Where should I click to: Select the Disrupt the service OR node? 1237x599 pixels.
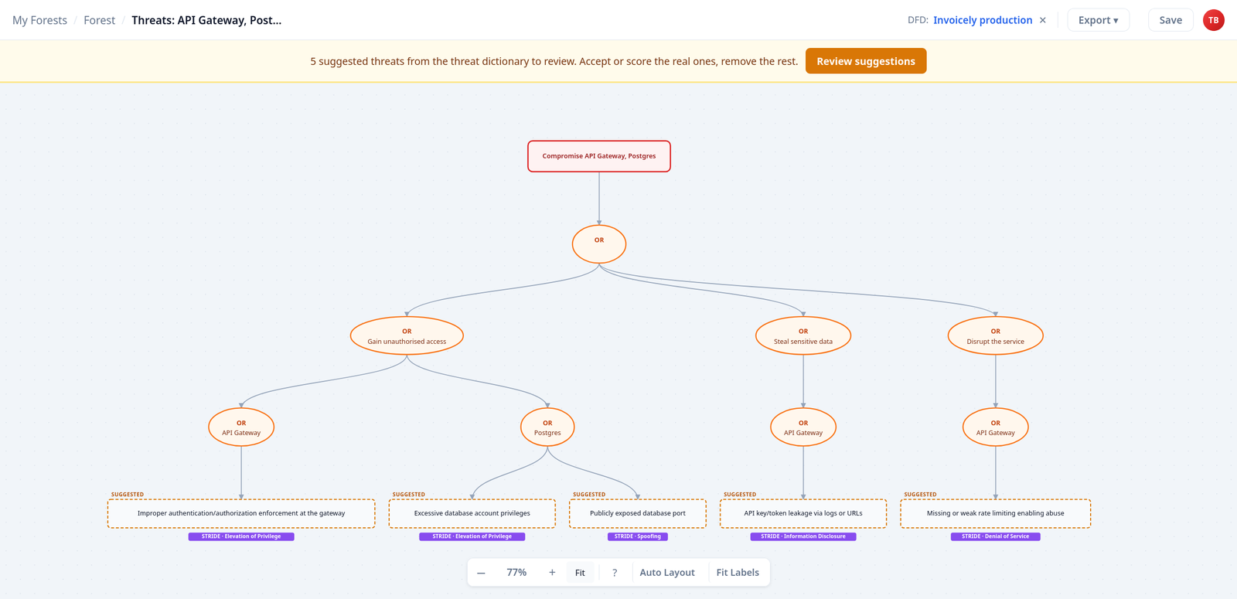pos(996,336)
